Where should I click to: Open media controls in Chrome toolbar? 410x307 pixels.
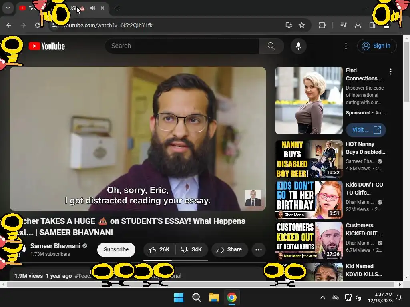[x=344, y=25]
